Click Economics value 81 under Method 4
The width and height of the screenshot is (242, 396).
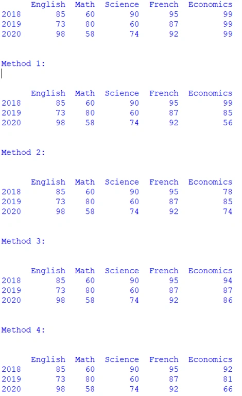[228, 379]
